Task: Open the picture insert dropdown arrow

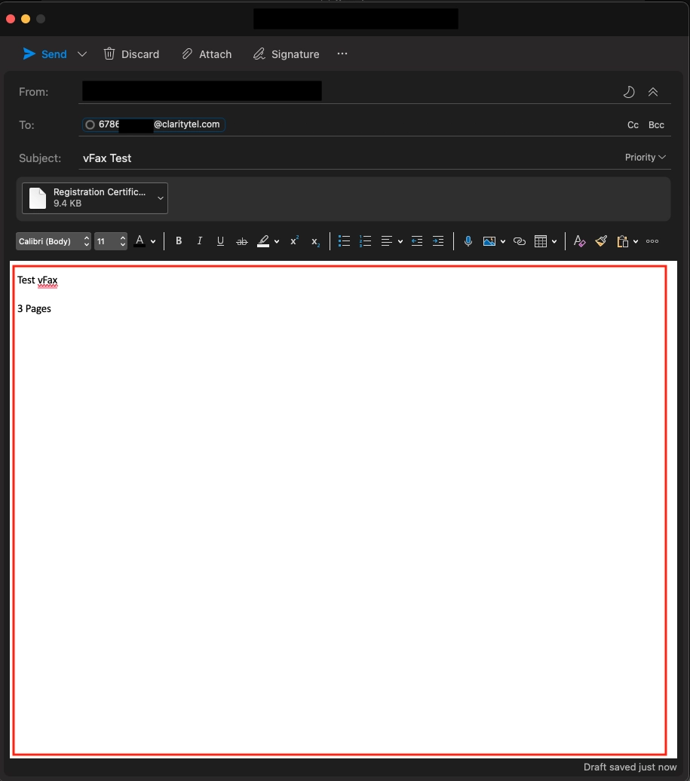Action: click(x=503, y=241)
